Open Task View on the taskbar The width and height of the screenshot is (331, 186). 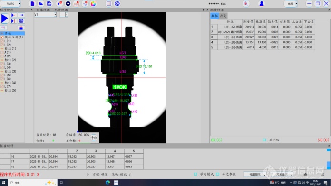(x=62, y=183)
